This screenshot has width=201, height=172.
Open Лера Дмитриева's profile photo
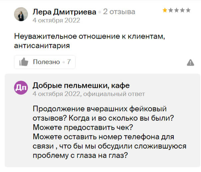point(21,14)
